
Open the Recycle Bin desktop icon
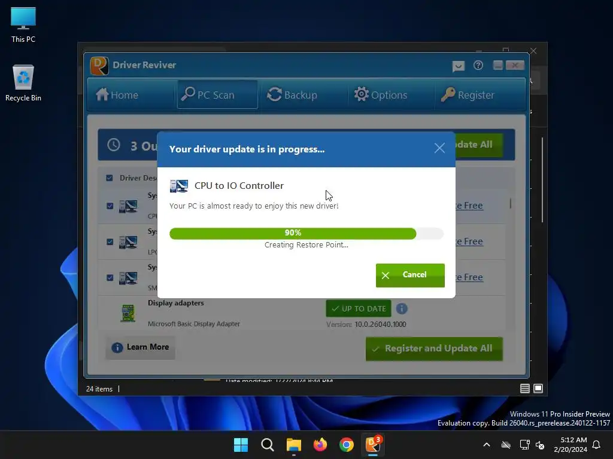(23, 82)
